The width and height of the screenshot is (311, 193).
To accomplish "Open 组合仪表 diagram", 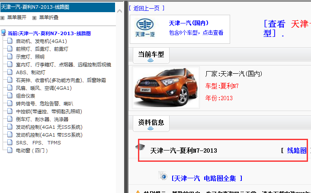I will coord(26,96).
